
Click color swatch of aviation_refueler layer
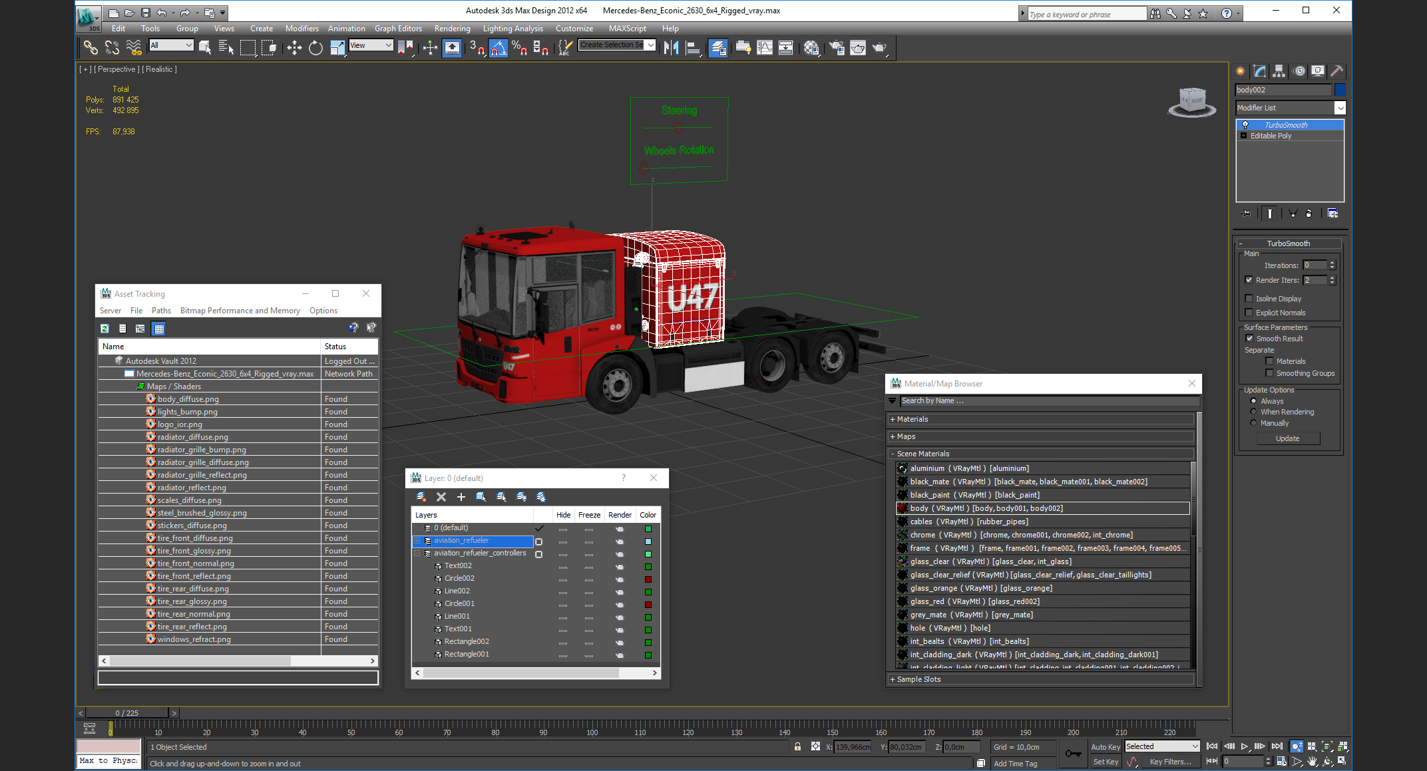coord(648,541)
